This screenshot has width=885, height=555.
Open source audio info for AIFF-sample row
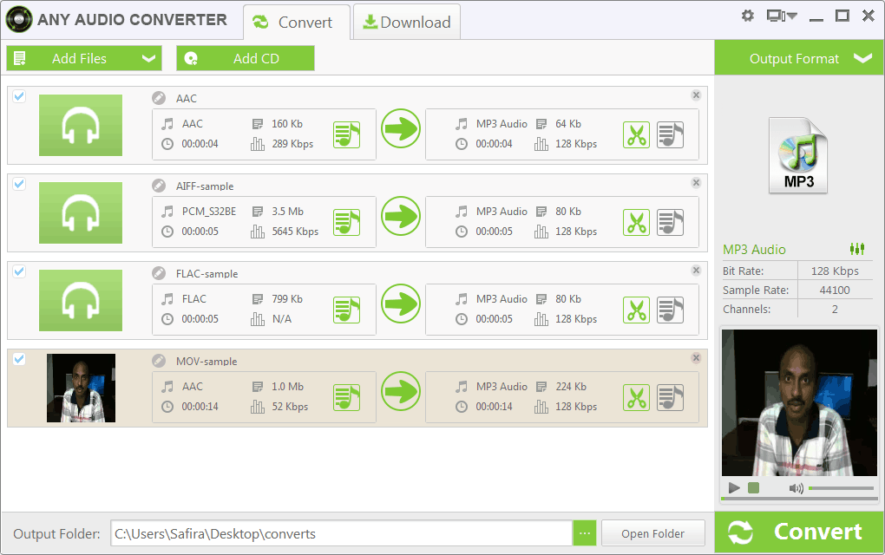[346, 222]
